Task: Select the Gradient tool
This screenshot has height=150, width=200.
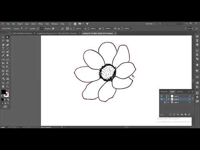Action: click(x=7, y=71)
